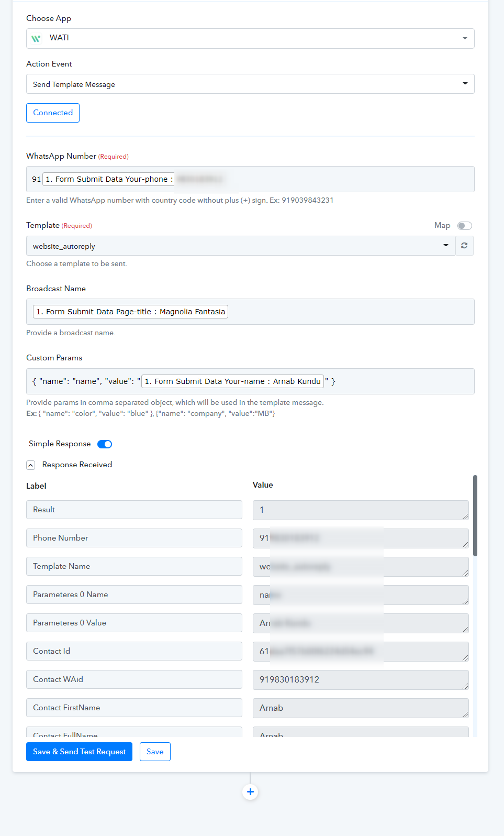Open the Choose App dropdown

pyautogui.click(x=250, y=38)
